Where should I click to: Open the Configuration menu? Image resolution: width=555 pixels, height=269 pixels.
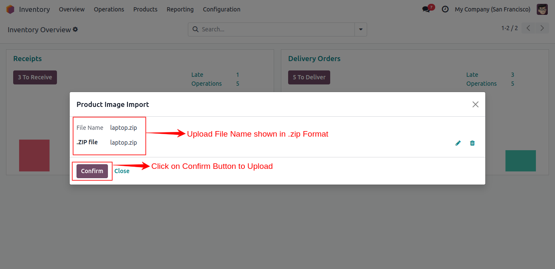221,9
